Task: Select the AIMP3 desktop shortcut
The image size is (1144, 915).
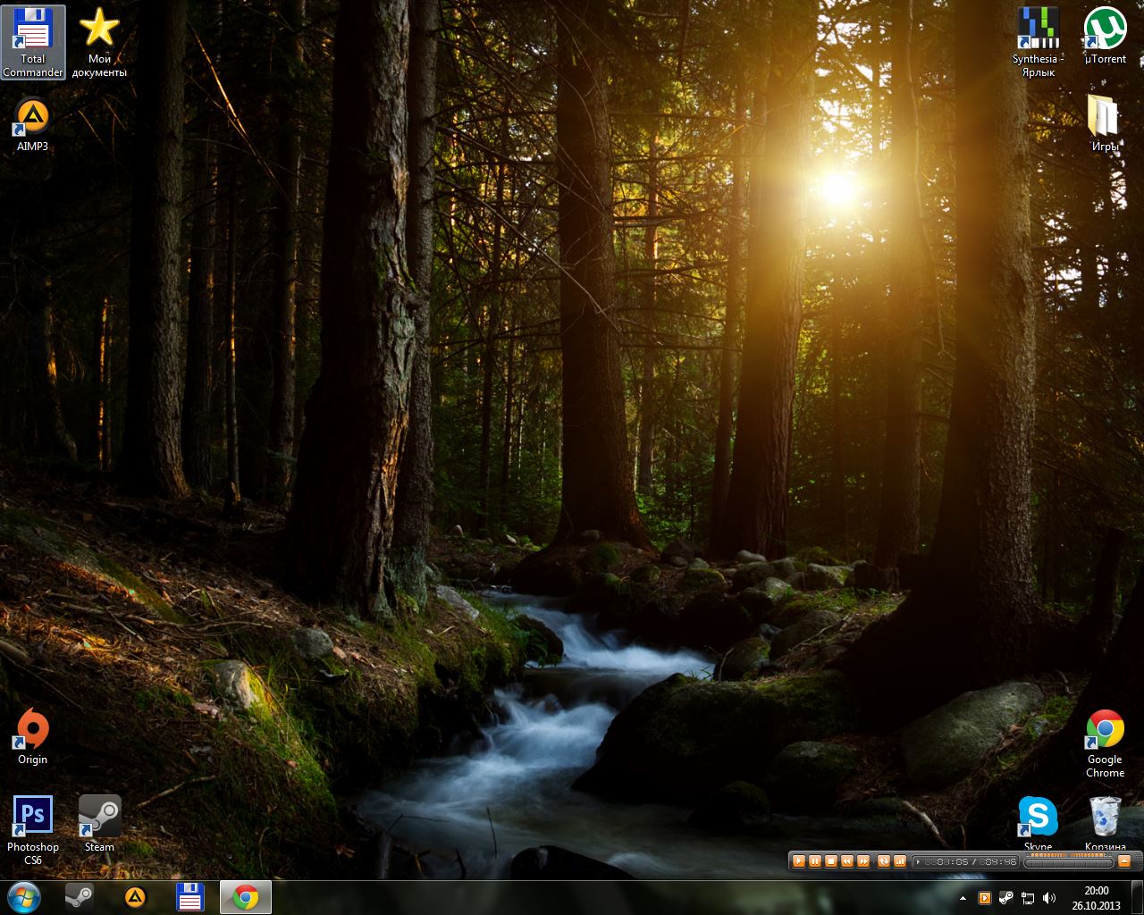Action: 33,124
